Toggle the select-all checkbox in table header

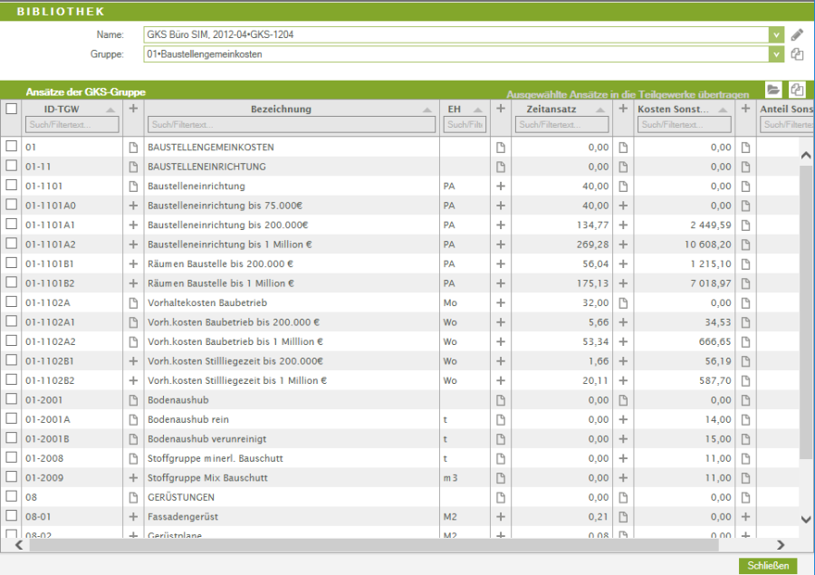point(11,109)
